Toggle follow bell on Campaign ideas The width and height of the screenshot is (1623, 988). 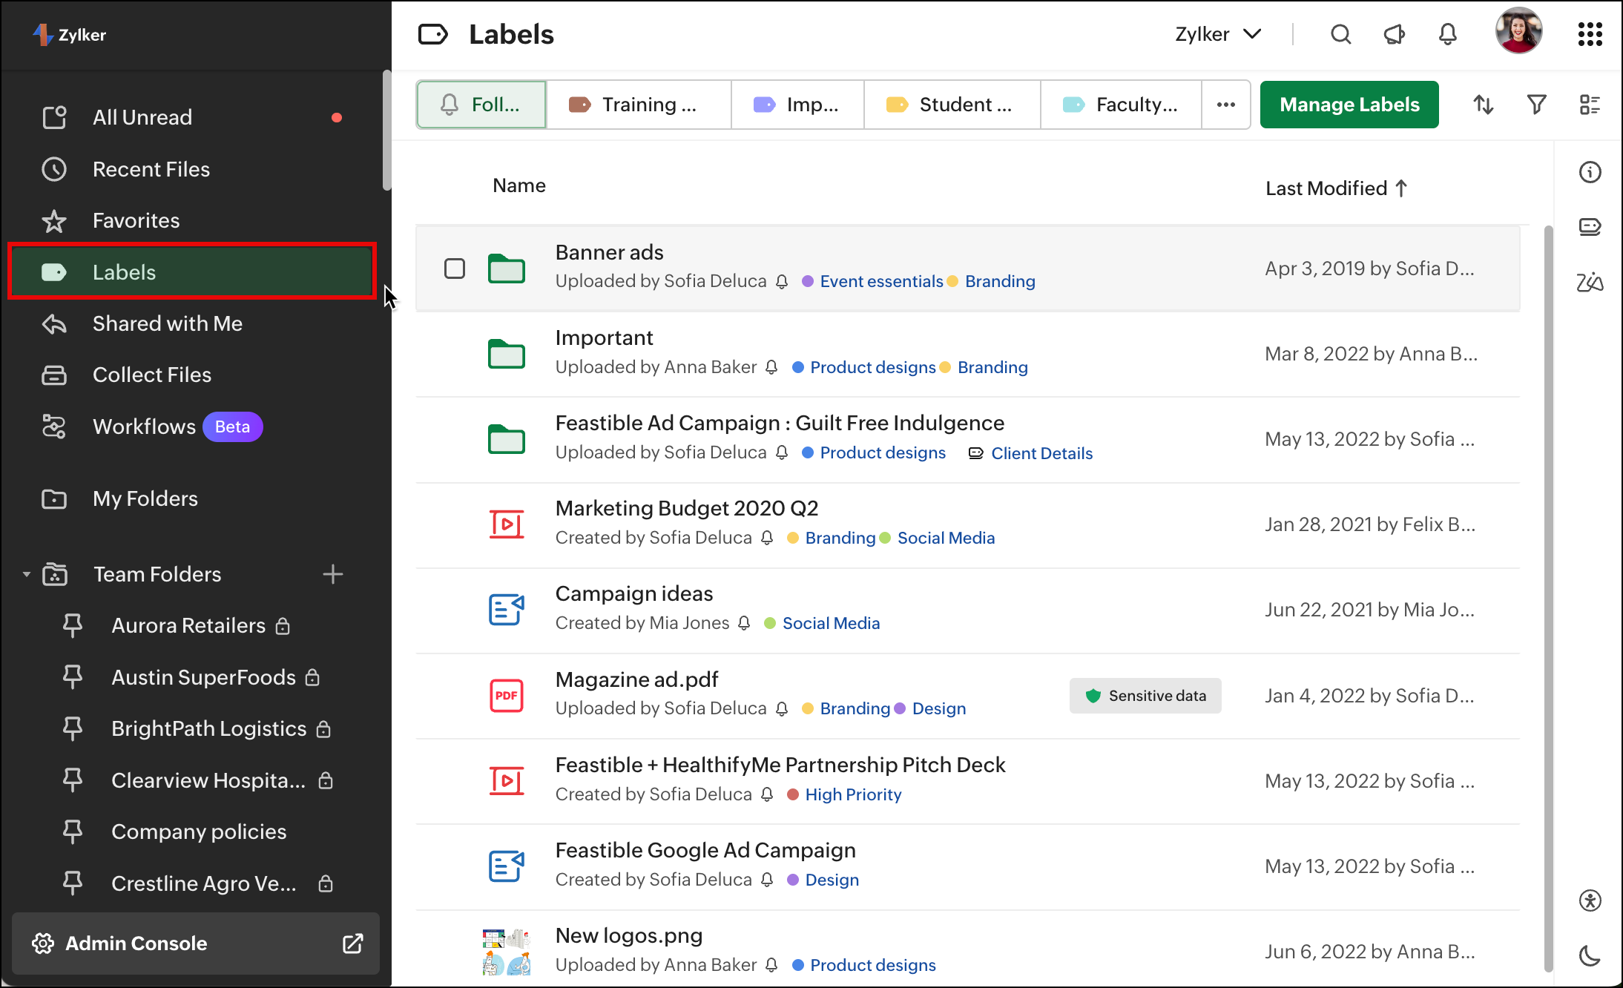click(744, 624)
